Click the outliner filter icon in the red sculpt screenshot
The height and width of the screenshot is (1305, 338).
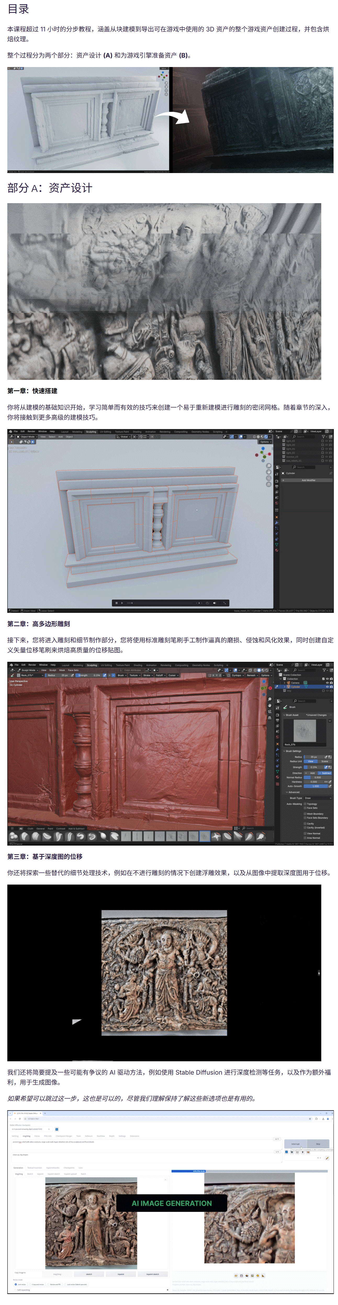324,670
